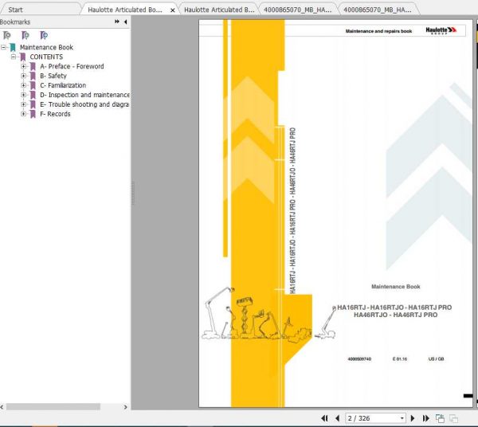Click the Maintenance Book title on the page

396,287
